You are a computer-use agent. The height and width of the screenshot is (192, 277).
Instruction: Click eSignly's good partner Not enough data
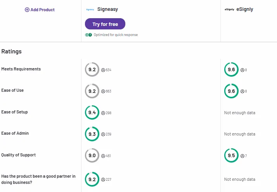pos(240,180)
